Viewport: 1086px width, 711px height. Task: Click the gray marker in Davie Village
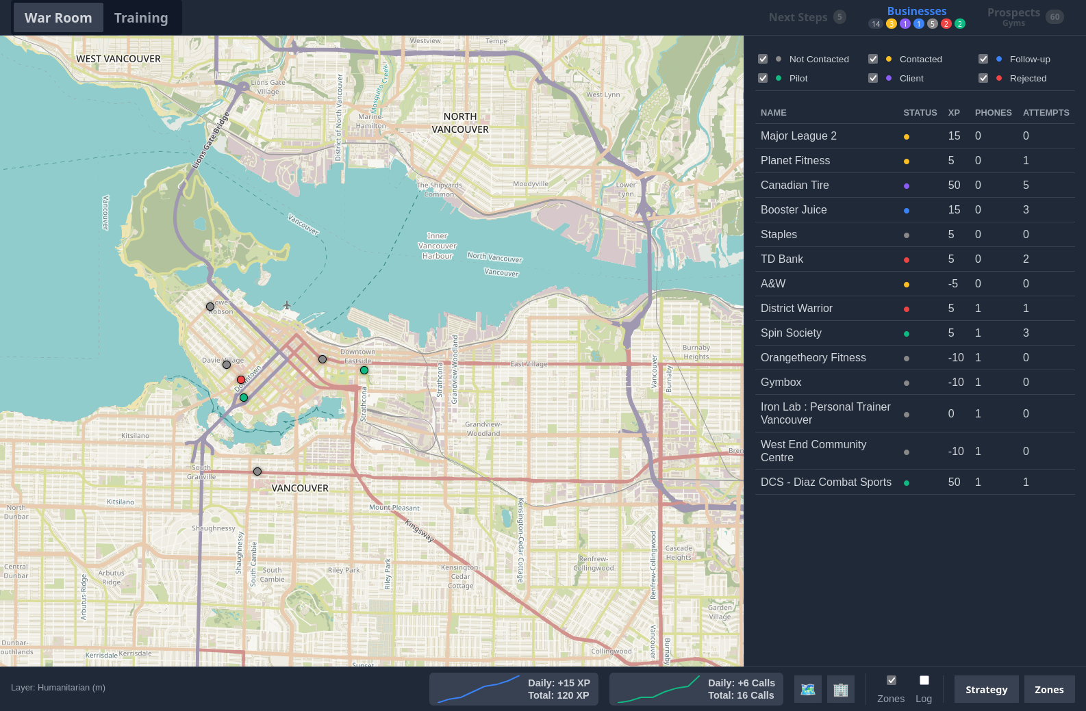(x=227, y=365)
